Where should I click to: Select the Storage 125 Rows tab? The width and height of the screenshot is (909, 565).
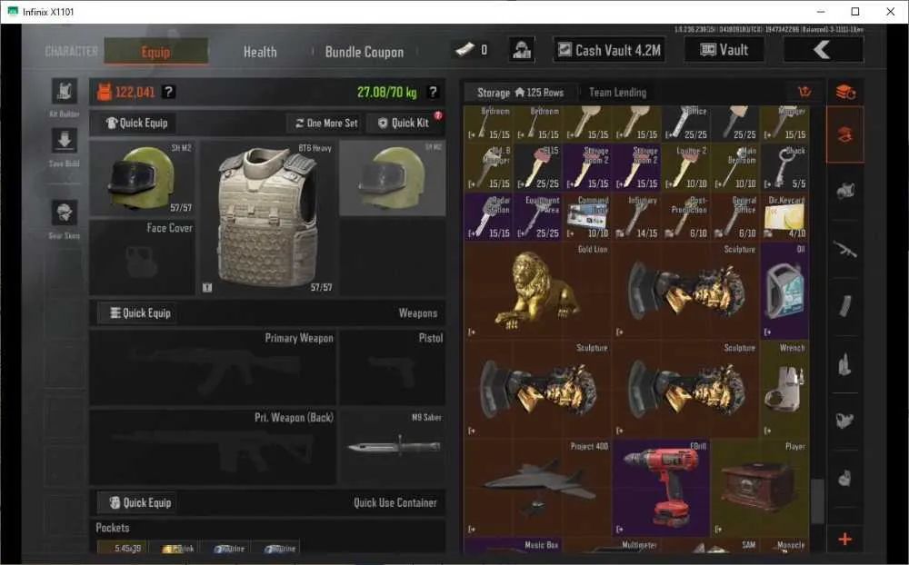coord(520,92)
